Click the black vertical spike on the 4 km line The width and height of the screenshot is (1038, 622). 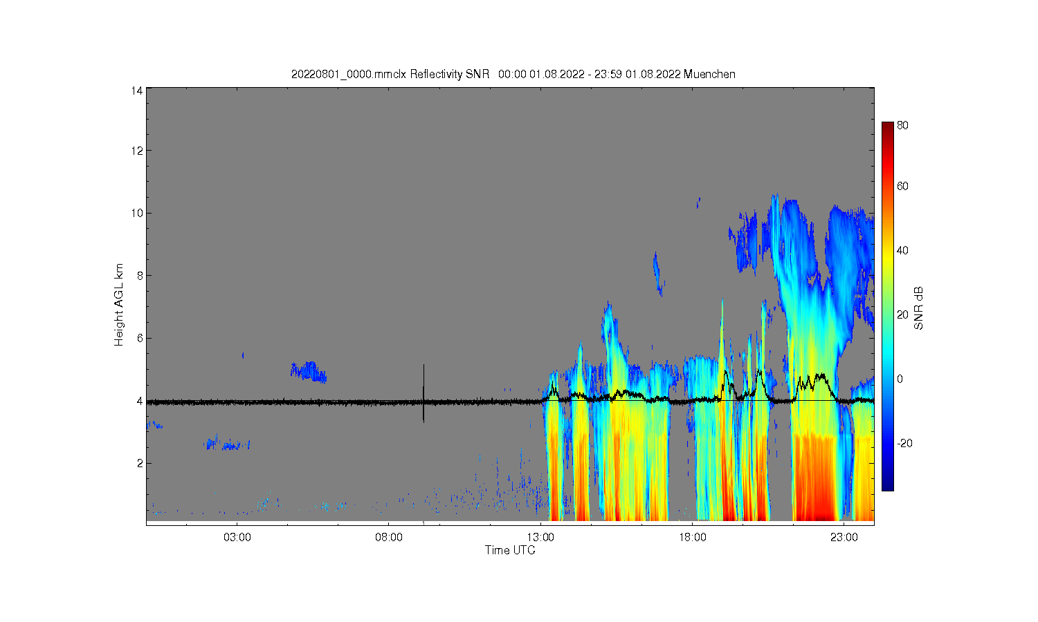(424, 393)
